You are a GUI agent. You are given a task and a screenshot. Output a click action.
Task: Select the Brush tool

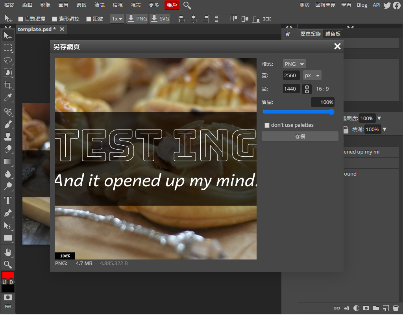pos(8,124)
